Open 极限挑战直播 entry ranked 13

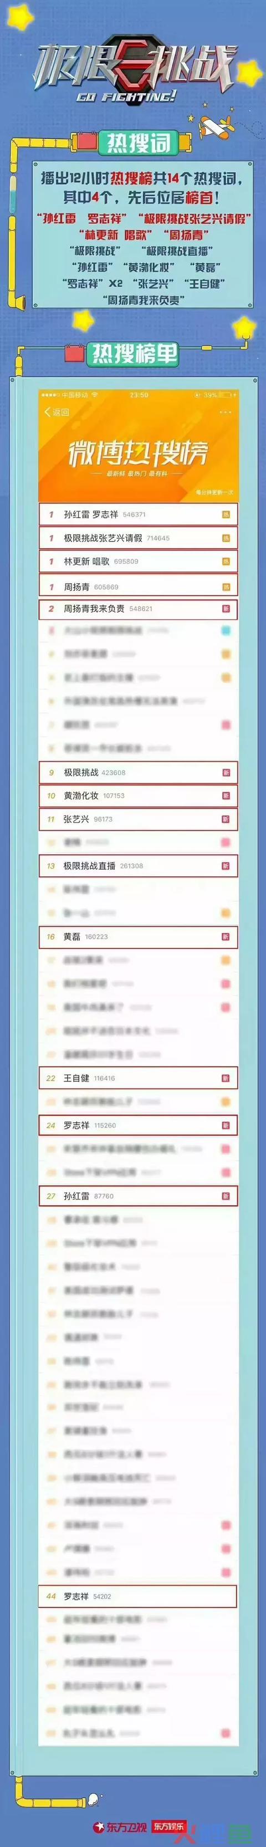139,865
